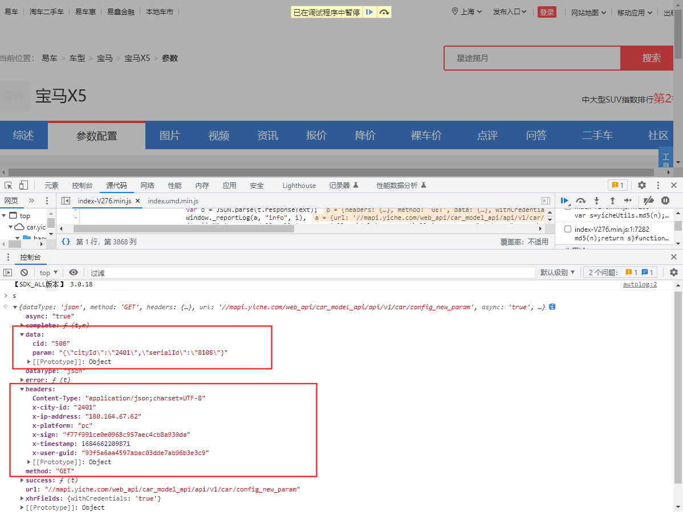
Task: Close the index-V276.min.js tab
Action: (137, 200)
